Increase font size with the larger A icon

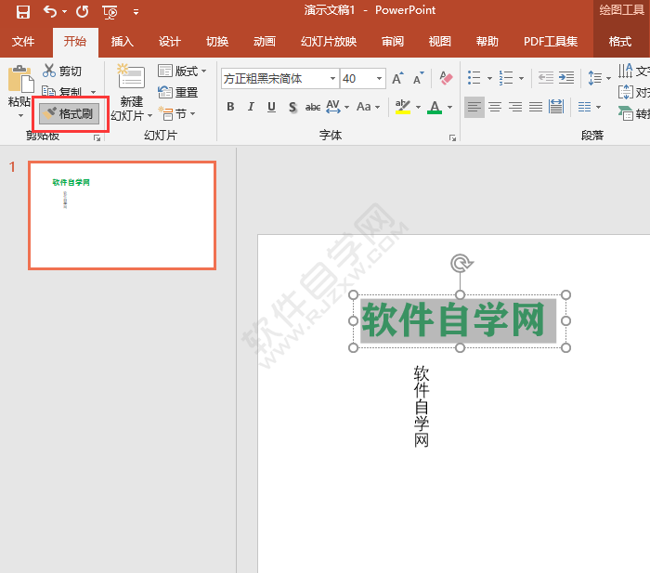397,79
